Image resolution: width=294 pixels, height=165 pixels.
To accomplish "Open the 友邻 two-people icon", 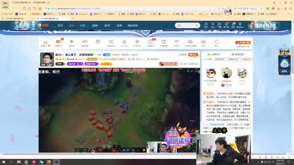I will 203,41.
